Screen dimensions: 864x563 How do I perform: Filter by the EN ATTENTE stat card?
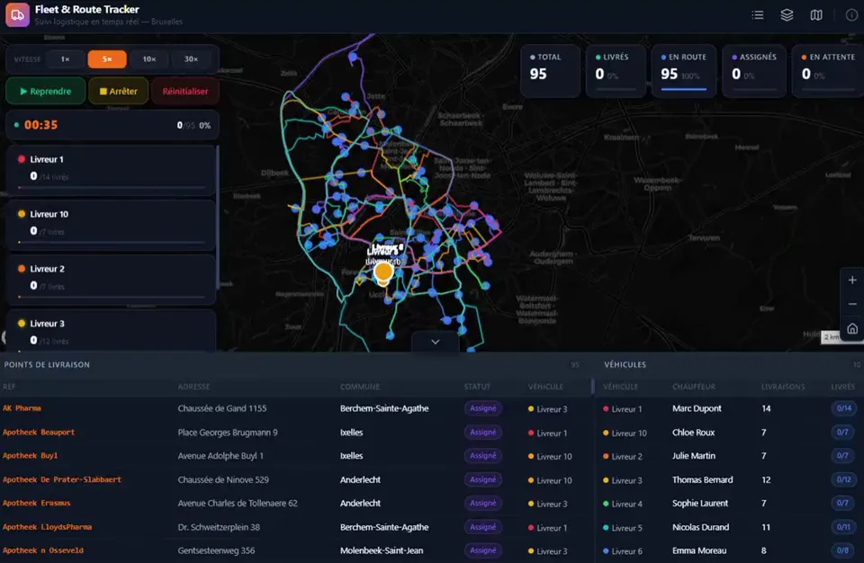point(828,71)
